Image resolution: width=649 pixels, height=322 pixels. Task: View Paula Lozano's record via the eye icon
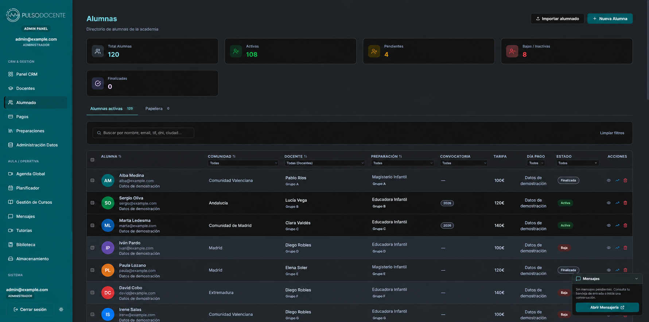pos(609,270)
